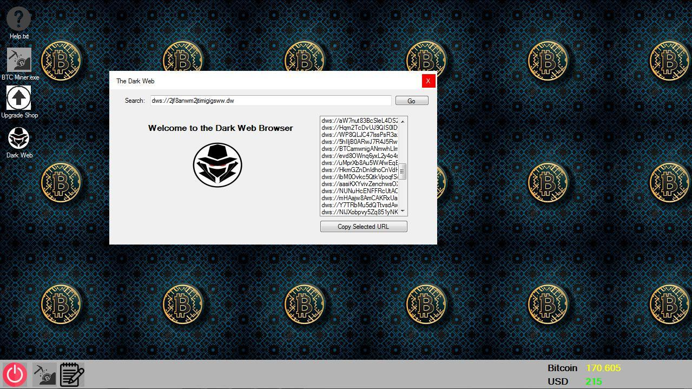This screenshot has width=692, height=389.
Task: Click the 'Search:' label
Action: (x=135, y=101)
